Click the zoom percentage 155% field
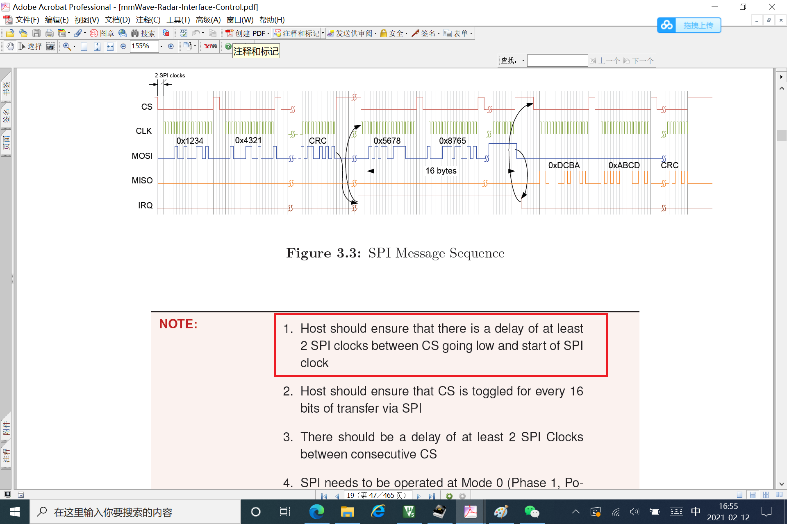Screen dimensions: 787x524 tap(144, 46)
